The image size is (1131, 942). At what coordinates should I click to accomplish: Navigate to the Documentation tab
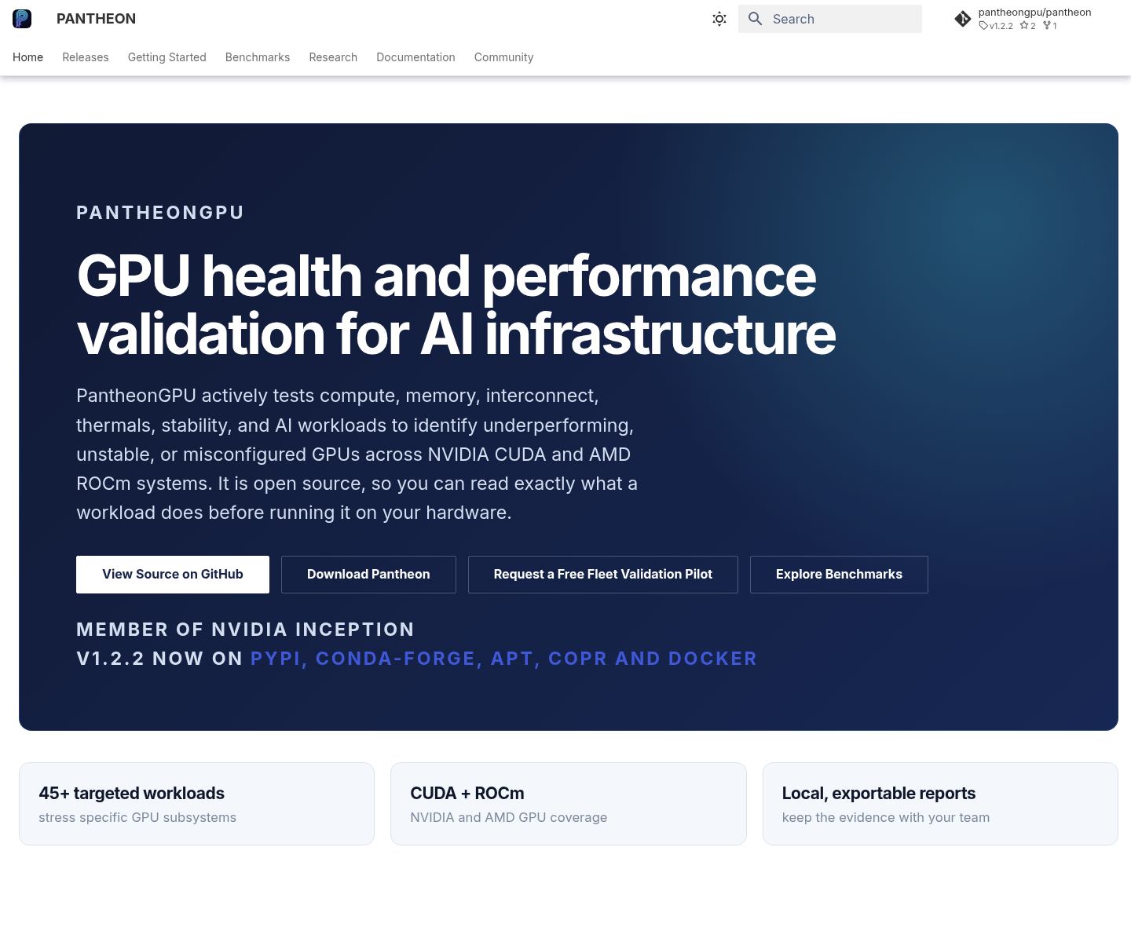[415, 57]
